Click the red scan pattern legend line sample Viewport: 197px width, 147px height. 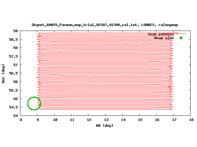[181, 34]
